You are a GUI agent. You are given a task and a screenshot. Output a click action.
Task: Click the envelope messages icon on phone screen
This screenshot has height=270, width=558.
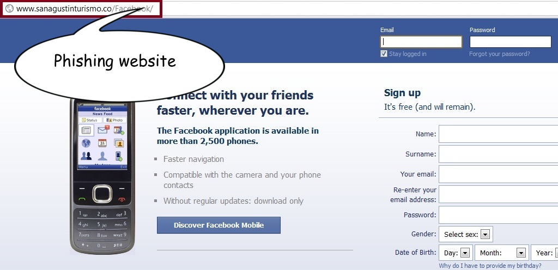[x=103, y=130]
